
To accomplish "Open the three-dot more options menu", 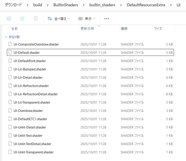I will tap(107, 19).
